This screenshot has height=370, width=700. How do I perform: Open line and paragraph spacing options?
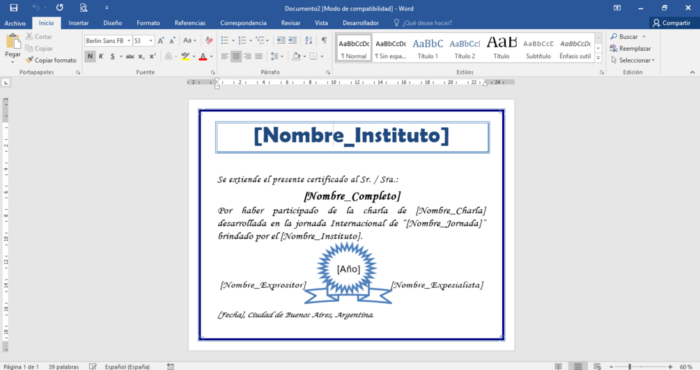tap(277, 56)
